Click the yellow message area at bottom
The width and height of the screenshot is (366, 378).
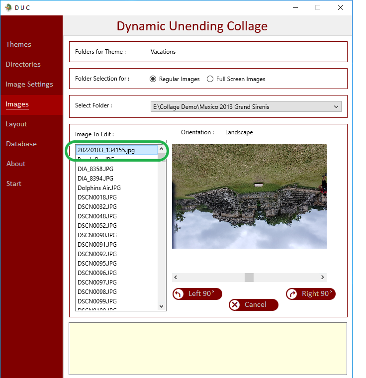[x=208, y=349]
